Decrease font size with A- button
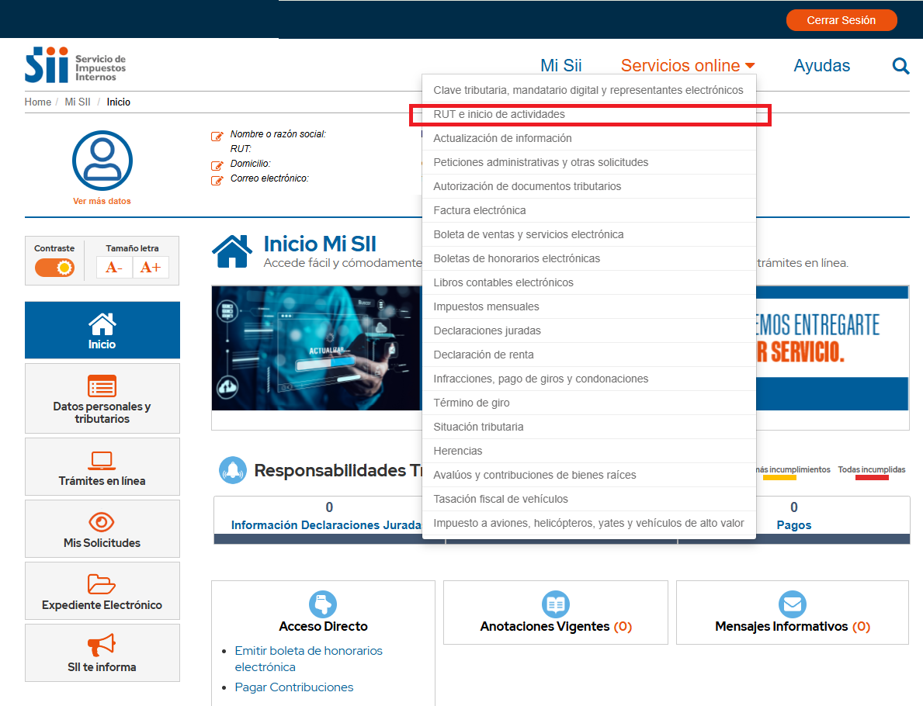923x706 pixels. (114, 268)
